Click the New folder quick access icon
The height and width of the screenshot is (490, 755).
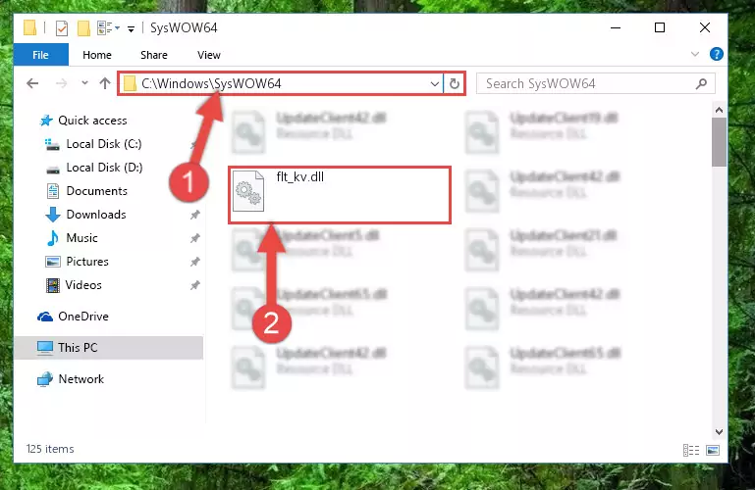83,28
